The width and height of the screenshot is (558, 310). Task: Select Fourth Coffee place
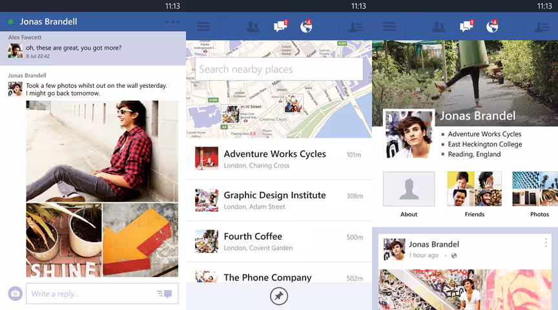pos(279,242)
